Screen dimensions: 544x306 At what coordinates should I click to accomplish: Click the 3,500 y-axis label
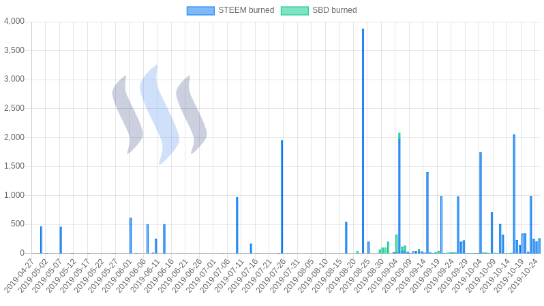pos(14,50)
